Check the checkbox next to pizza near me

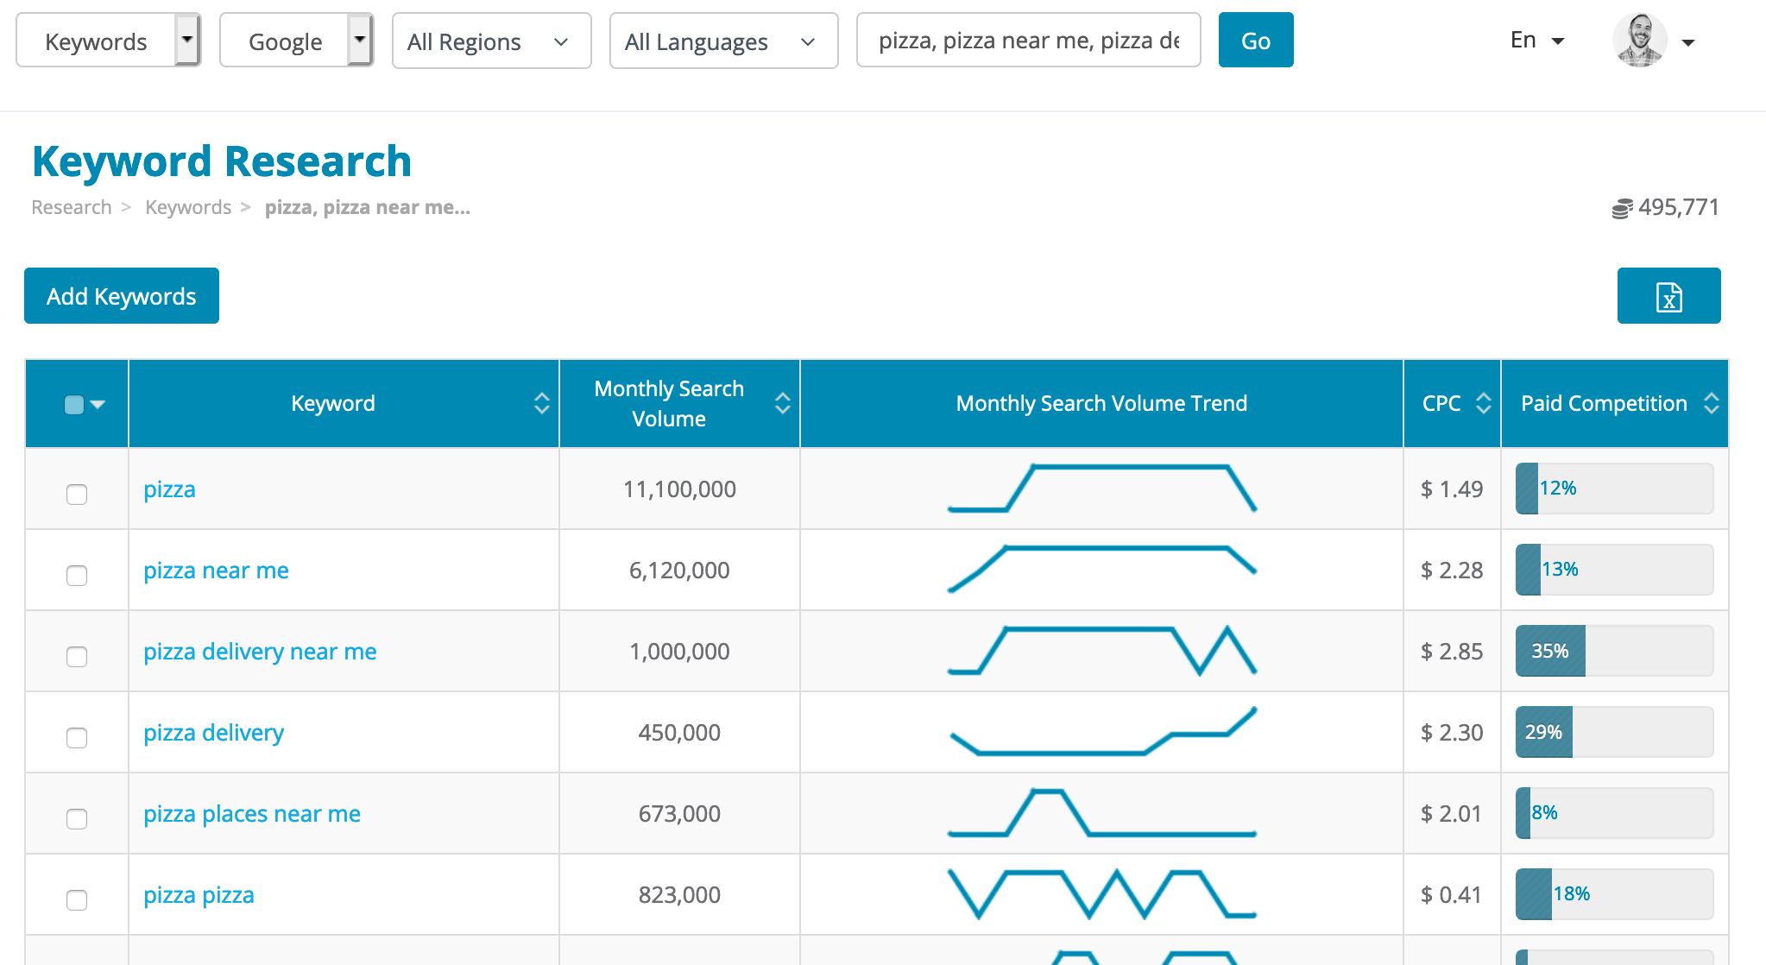(x=77, y=576)
